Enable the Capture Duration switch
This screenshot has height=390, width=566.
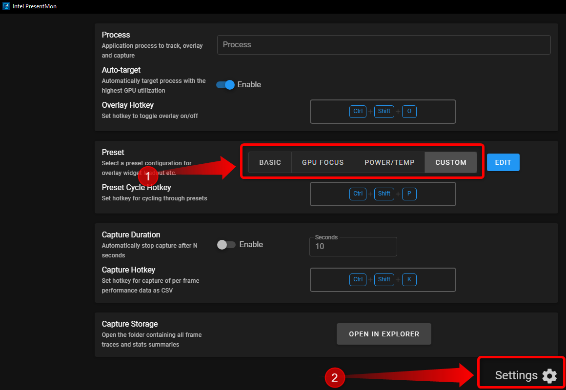pos(226,245)
